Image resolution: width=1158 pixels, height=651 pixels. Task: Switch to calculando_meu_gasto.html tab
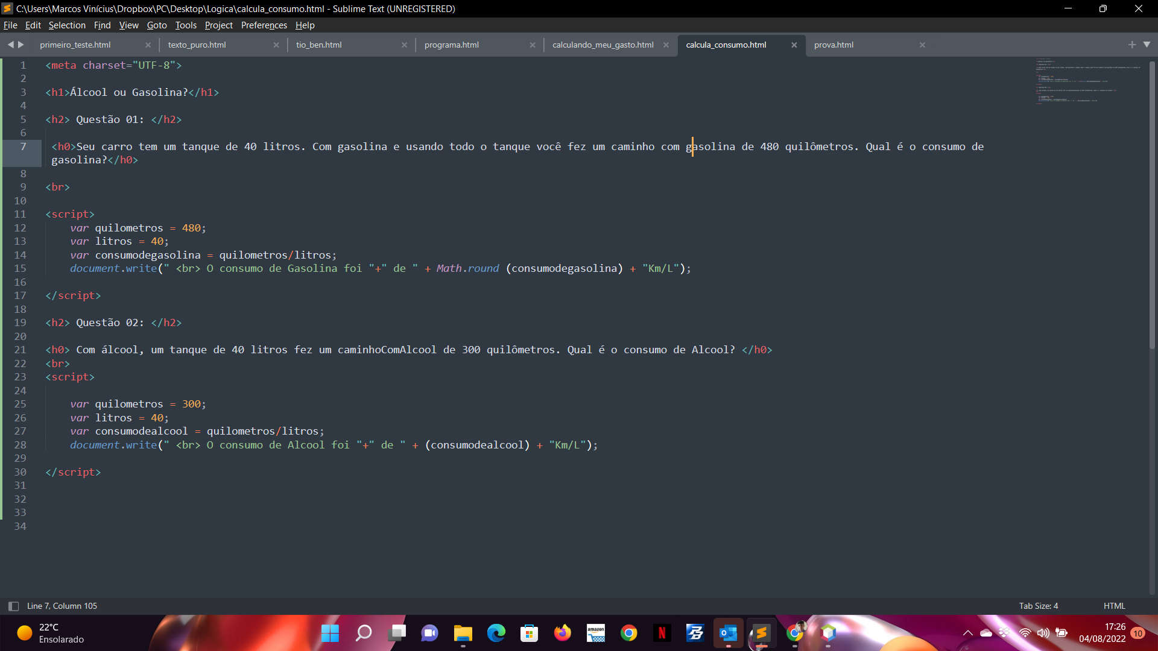coord(603,45)
